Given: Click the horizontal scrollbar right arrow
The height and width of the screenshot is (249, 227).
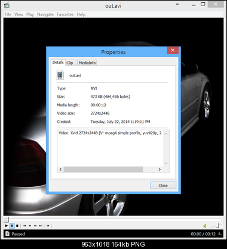Looking at the screenshot, I should coord(159,169).
